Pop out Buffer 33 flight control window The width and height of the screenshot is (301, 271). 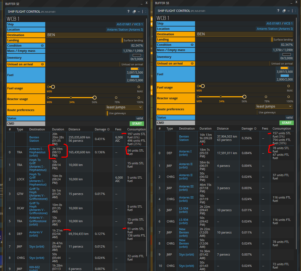click(284, 11)
